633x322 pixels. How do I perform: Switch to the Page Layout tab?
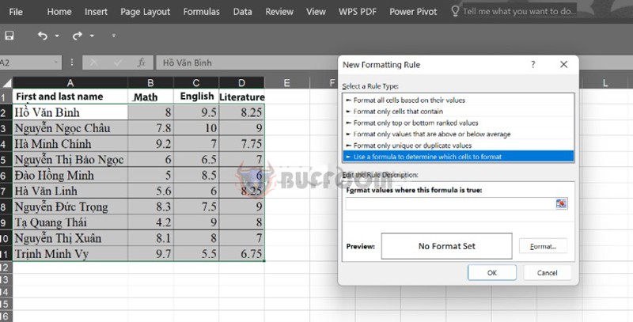pyautogui.click(x=146, y=12)
